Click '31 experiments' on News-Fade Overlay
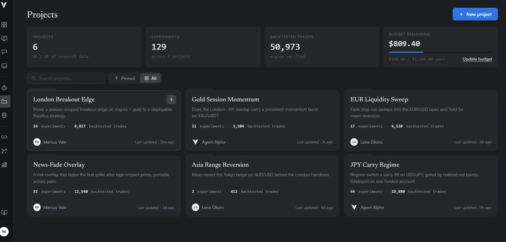506x242 pixels. 49,191
